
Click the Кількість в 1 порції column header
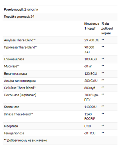click(x=92, y=26)
